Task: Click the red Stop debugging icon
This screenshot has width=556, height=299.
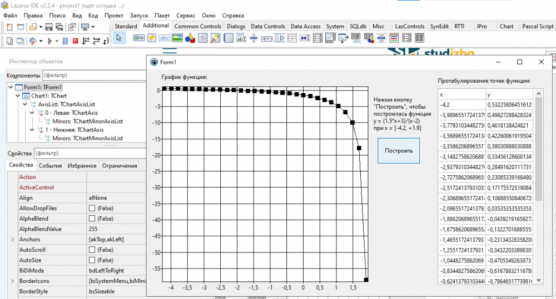Action: click(x=76, y=40)
